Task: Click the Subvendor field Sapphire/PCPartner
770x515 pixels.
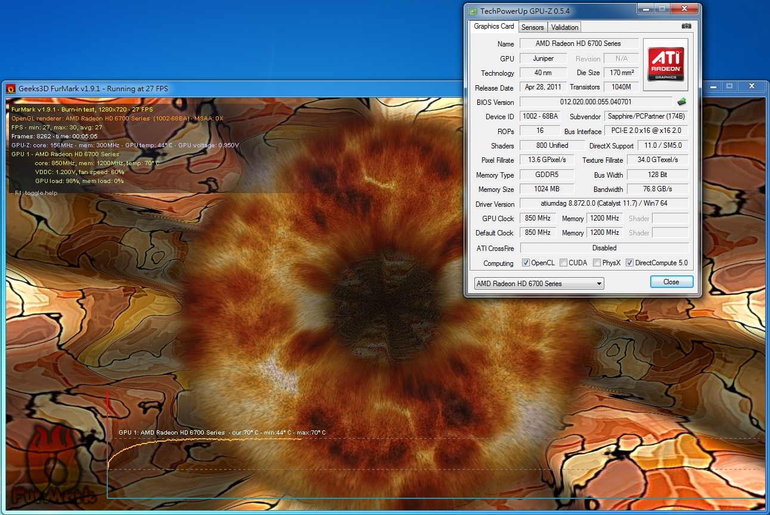Action: [x=646, y=116]
